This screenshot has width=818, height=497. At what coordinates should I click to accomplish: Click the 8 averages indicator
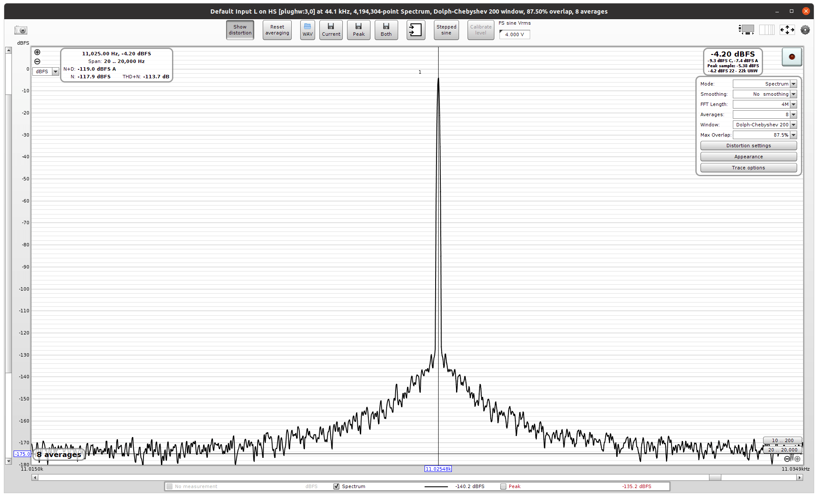click(59, 454)
